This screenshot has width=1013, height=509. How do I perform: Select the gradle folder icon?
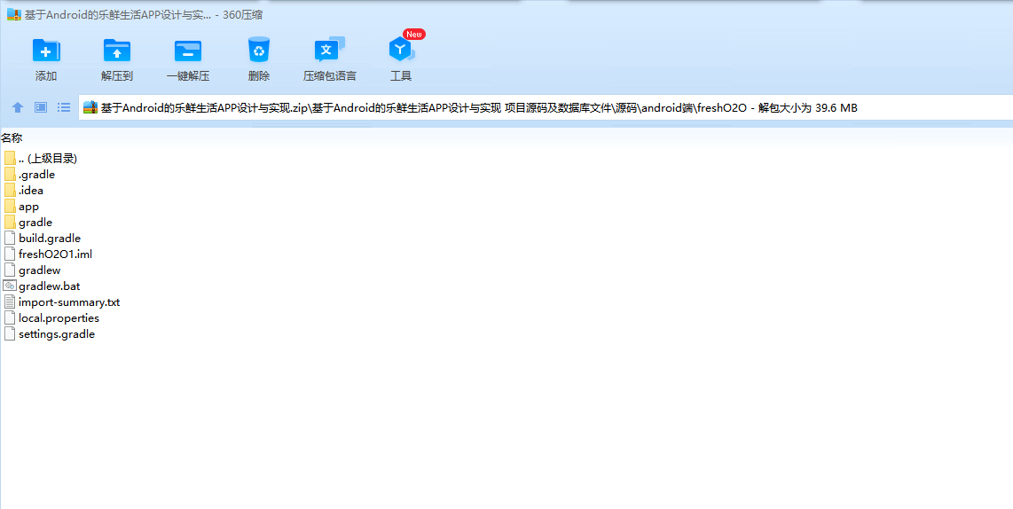click(9, 223)
